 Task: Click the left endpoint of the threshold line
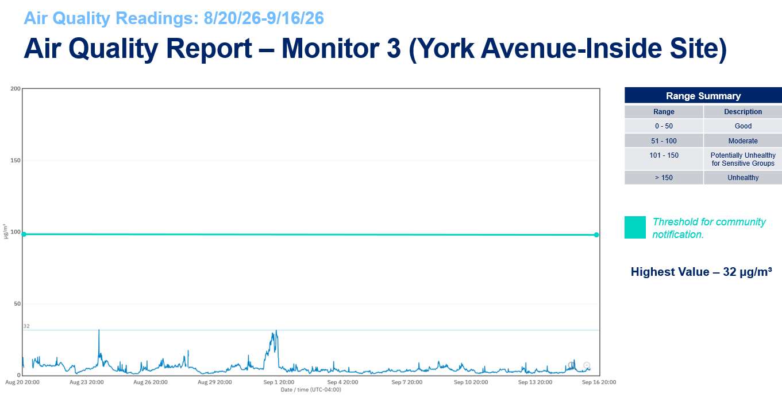(x=24, y=234)
